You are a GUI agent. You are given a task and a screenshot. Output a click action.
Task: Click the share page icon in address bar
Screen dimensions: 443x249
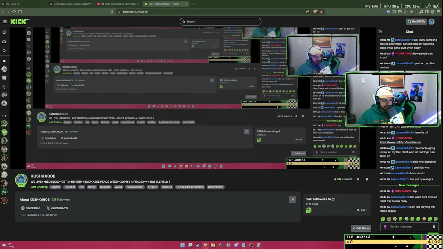(x=308, y=12)
